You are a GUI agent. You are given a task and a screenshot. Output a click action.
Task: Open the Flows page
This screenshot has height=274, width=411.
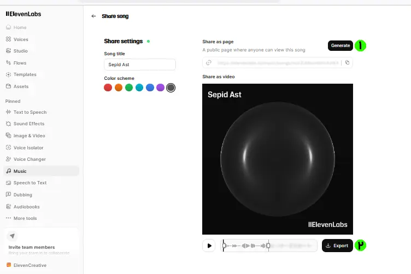pos(20,63)
